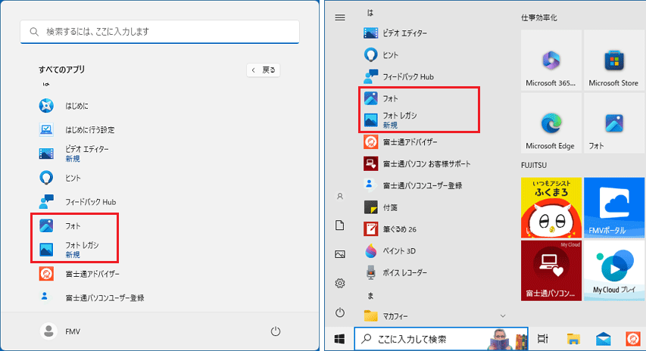Expand the hamburger menu in the Start sidebar
The height and width of the screenshot is (351, 646).
click(340, 17)
